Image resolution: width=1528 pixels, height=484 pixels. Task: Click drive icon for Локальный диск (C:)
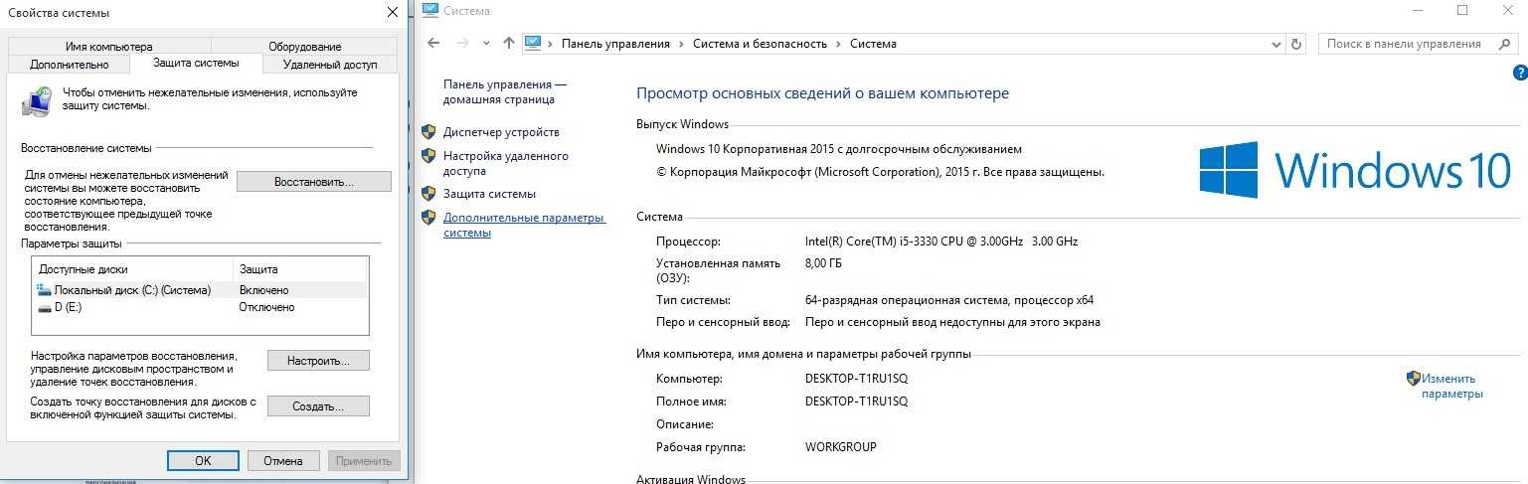44,290
